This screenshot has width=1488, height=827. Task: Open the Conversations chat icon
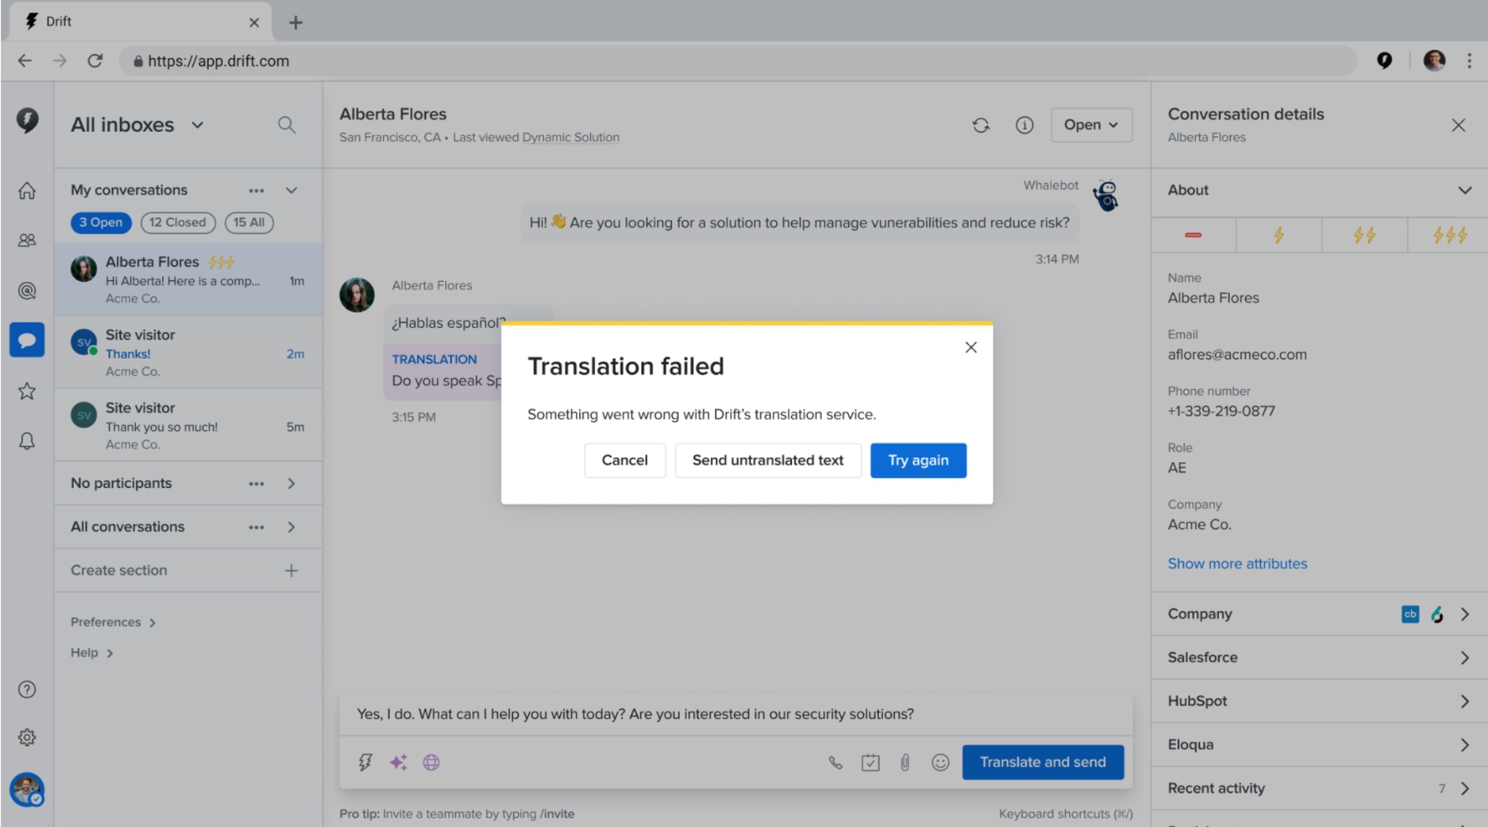27,341
